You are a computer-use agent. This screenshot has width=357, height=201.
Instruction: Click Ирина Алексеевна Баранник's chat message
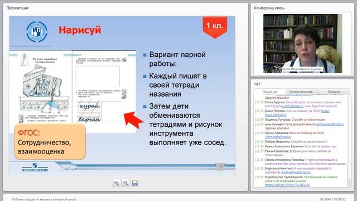(x=296, y=146)
